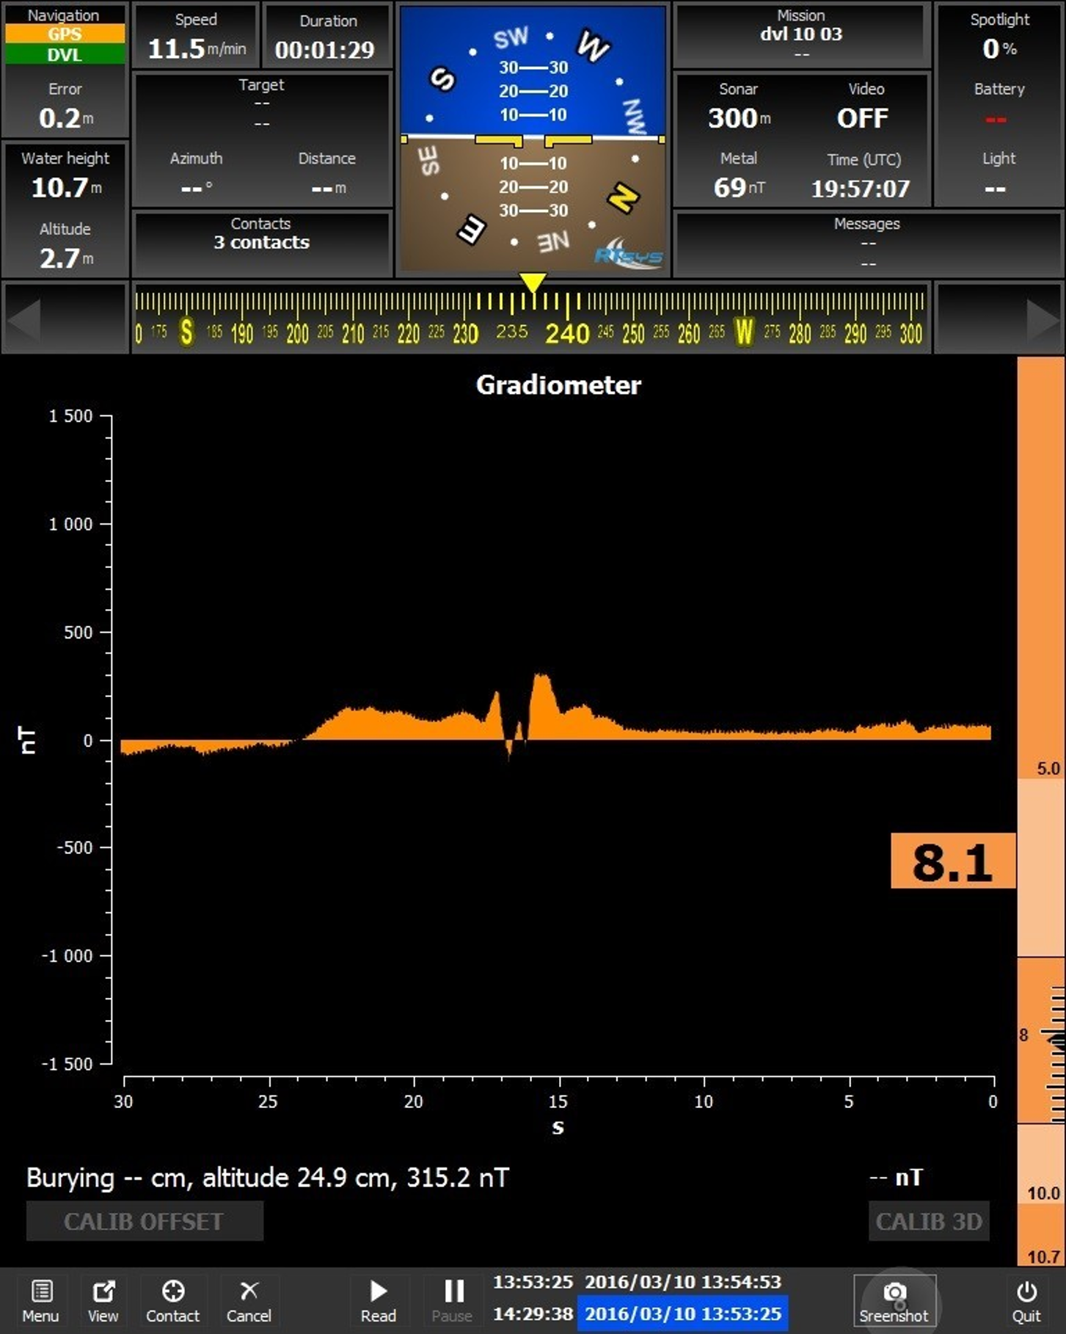Toggle GPS navigation mode
The height and width of the screenshot is (1334, 1066).
point(65,34)
